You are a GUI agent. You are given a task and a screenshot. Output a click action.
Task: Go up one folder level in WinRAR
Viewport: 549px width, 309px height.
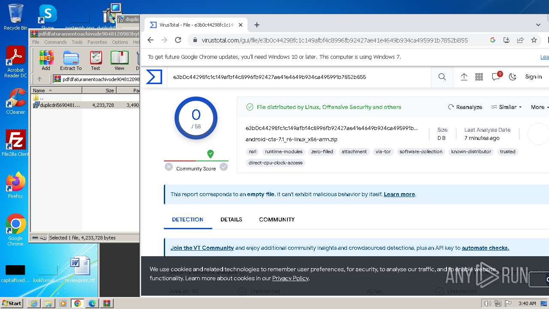coord(39,79)
